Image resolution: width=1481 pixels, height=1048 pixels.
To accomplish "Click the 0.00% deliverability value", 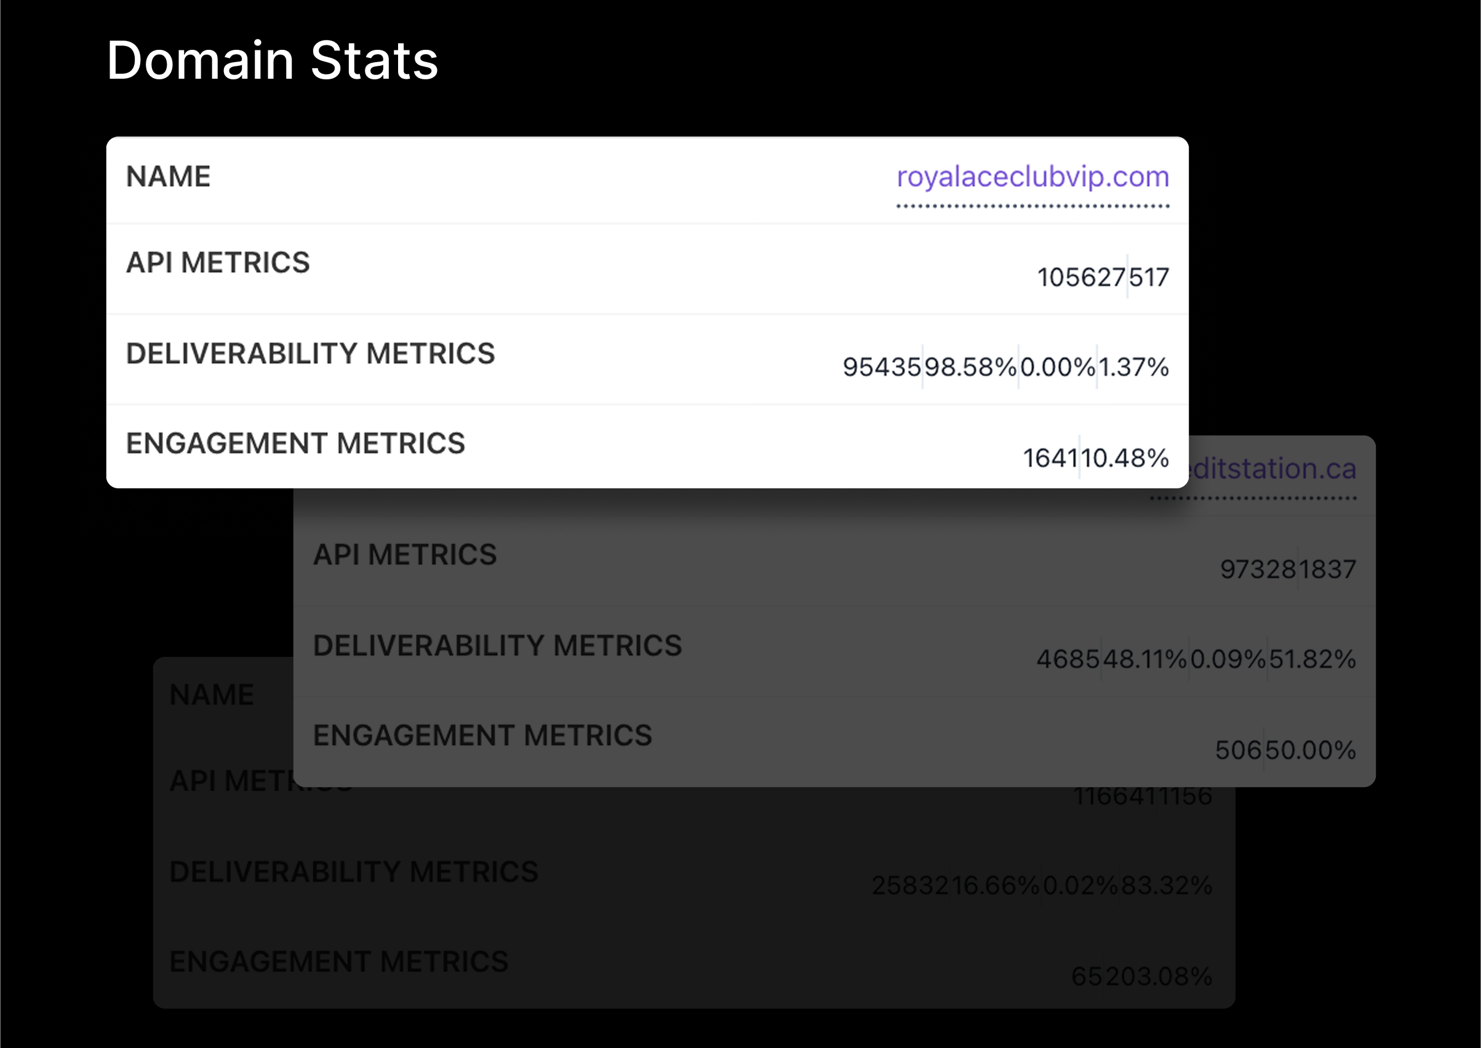I will (x=1058, y=367).
